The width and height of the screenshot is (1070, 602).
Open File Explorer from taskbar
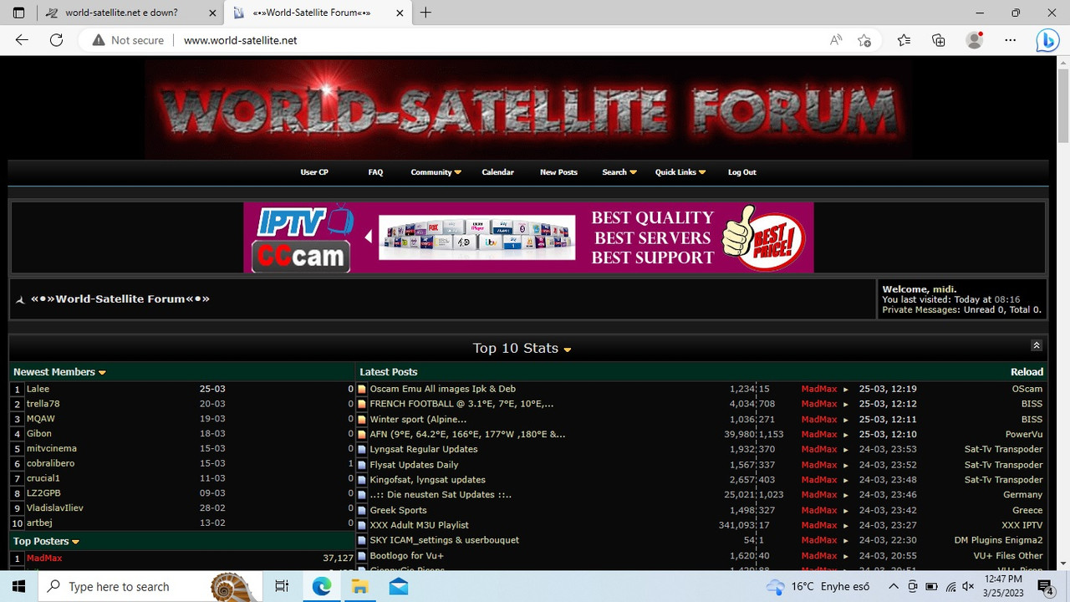pos(359,586)
